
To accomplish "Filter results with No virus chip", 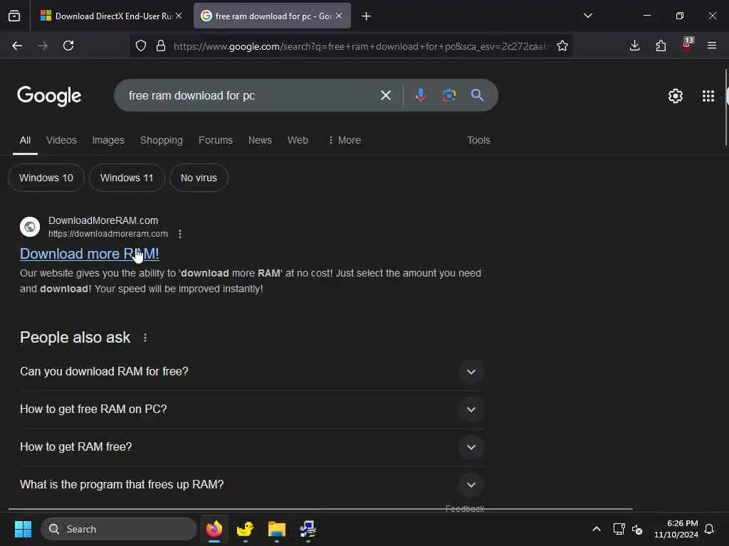I will pos(199,178).
